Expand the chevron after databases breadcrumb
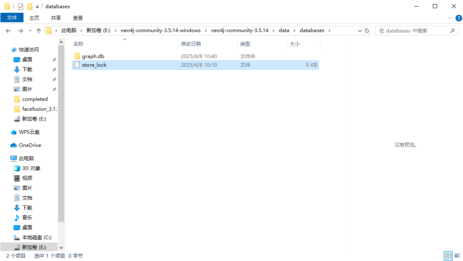Screen dimensions: 463x261 [x=329, y=31]
